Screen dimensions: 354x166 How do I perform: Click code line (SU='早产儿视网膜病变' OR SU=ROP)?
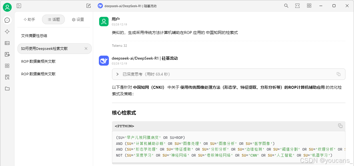151,137
